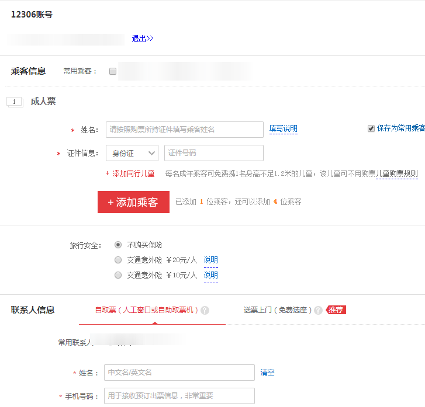
Task: Switch to 送票上门 delivery tab
Action: [x=278, y=310]
